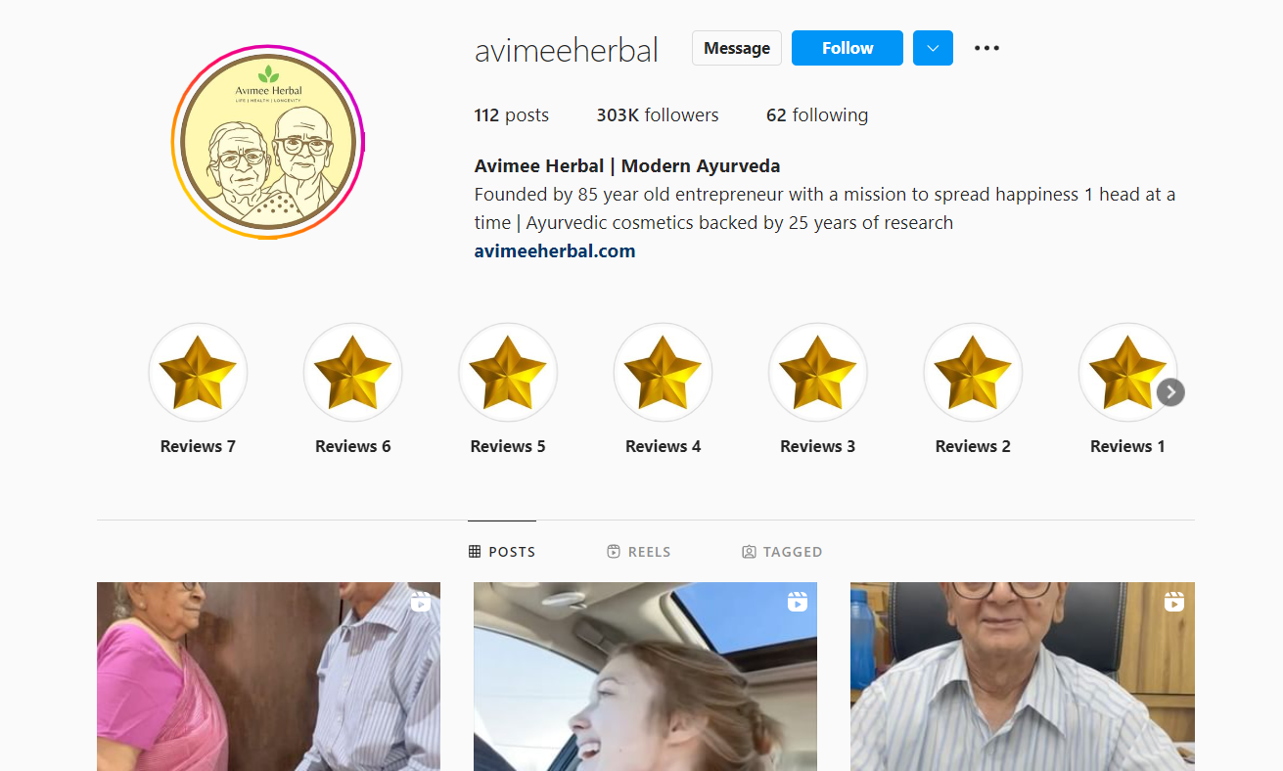Viewport: 1283px width, 771px height.
Task: Expand suggested accounts dropdown beside Follow
Action: coord(933,48)
